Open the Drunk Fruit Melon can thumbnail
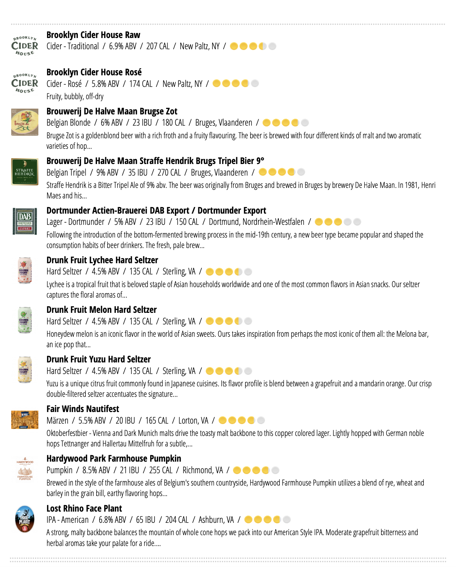This screenshot has width=456, height=567. pos(25,320)
